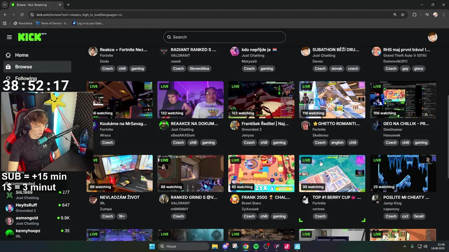The image size is (449, 252).
Task: Click Jenyss's channel avatar
Action: 235,125
